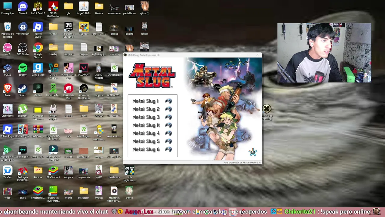The image size is (385, 217).
Task: Select the Outlast game icon
Action: tap(38, 90)
